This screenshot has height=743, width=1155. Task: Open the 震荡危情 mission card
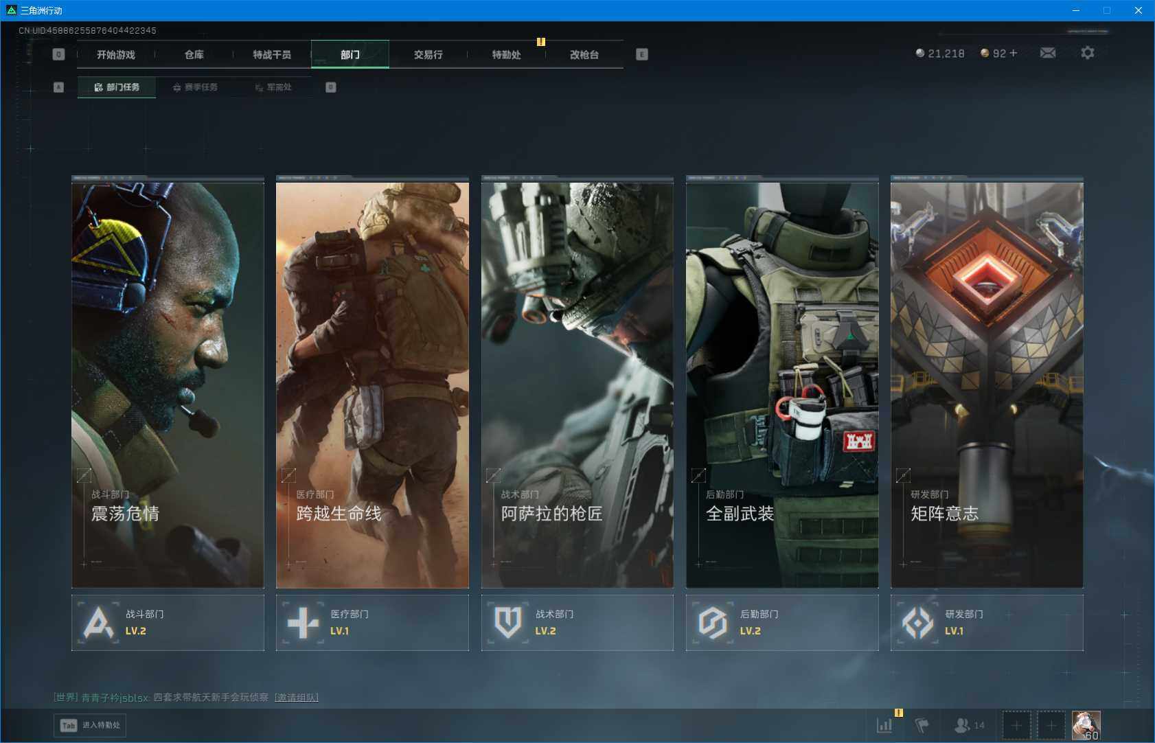(168, 385)
